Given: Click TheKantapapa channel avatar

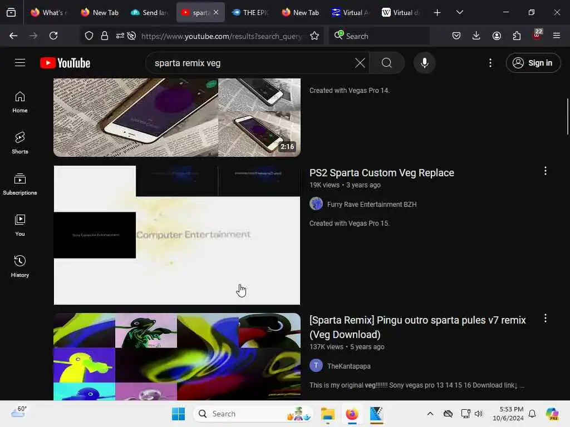Looking at the screenshot, I should click(316, 365).
